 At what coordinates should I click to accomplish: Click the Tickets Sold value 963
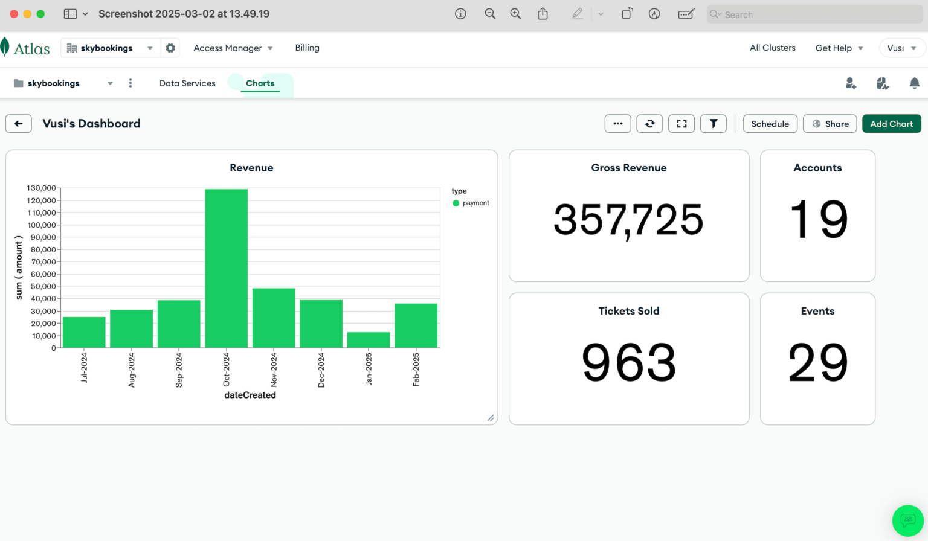click(629, 362)
